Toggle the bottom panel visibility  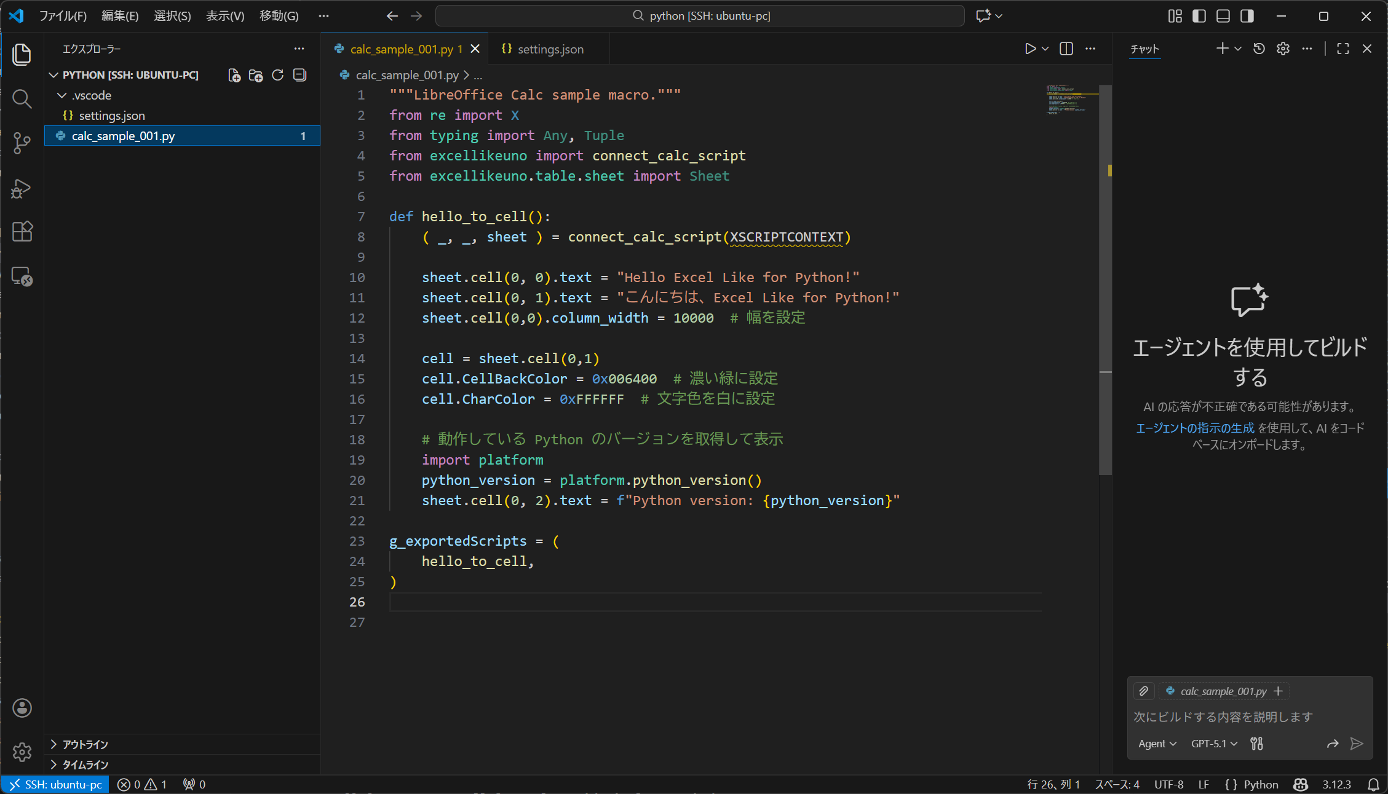(1223, 16)
